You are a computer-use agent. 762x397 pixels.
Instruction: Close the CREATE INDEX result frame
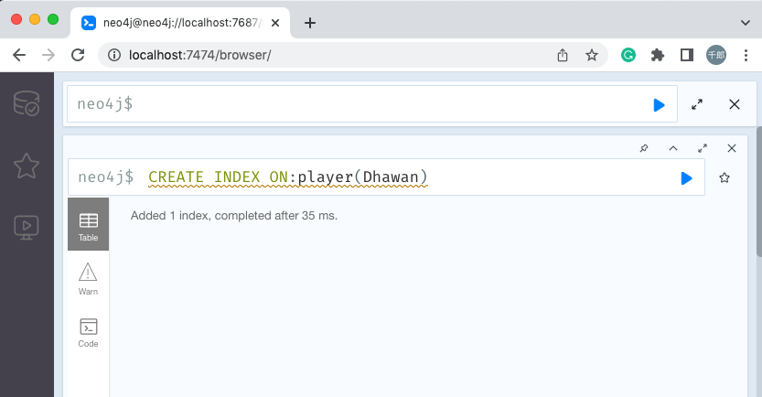pos(732,148)
